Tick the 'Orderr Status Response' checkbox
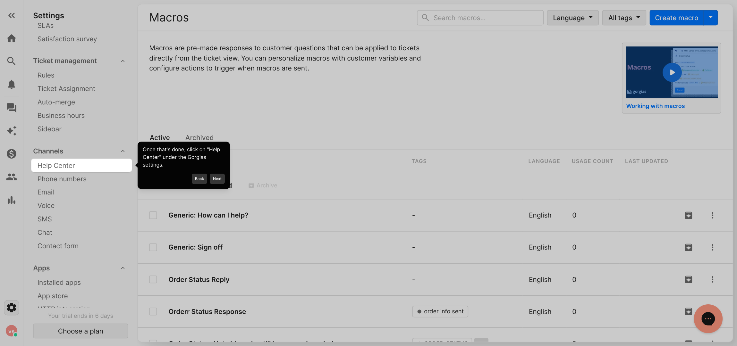The height and width of the screenshot is (346, 737). coord(153,311)
